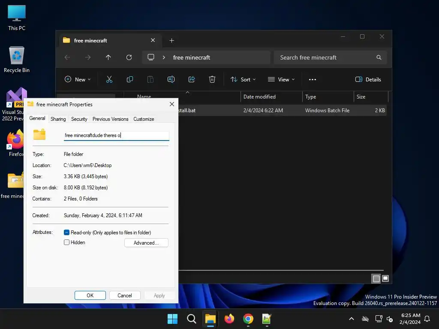Launch Chrome from the taskbar
Image resolution: width=439 pixels, height=329 pixels.
pyautogui.click(x=248, y=319)
